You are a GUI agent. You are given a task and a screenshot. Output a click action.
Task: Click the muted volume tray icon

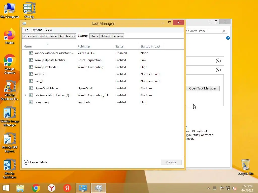234,188
